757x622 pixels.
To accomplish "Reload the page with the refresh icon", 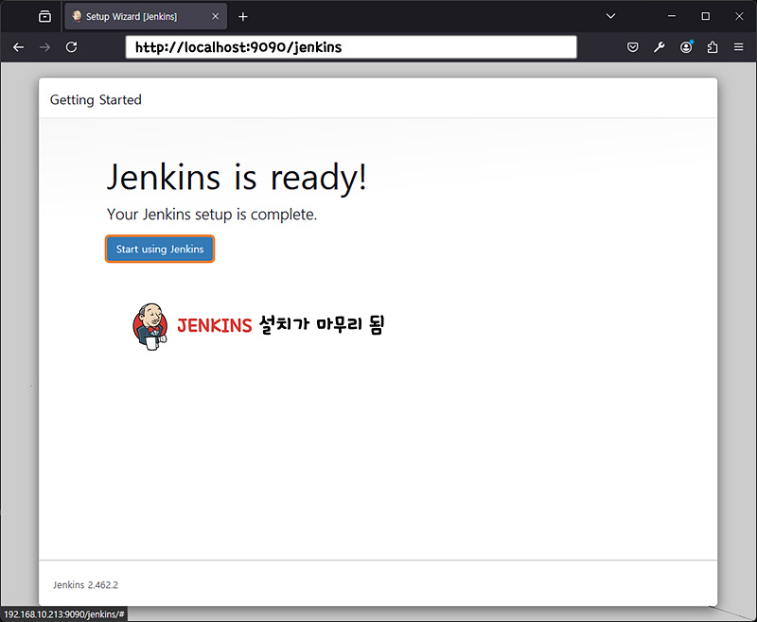I will pos(72,47).
